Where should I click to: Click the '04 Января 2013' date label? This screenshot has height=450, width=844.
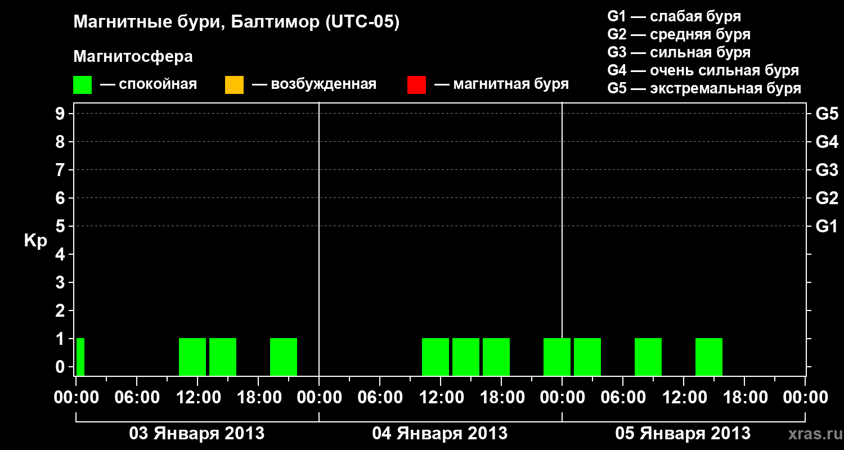440,433
